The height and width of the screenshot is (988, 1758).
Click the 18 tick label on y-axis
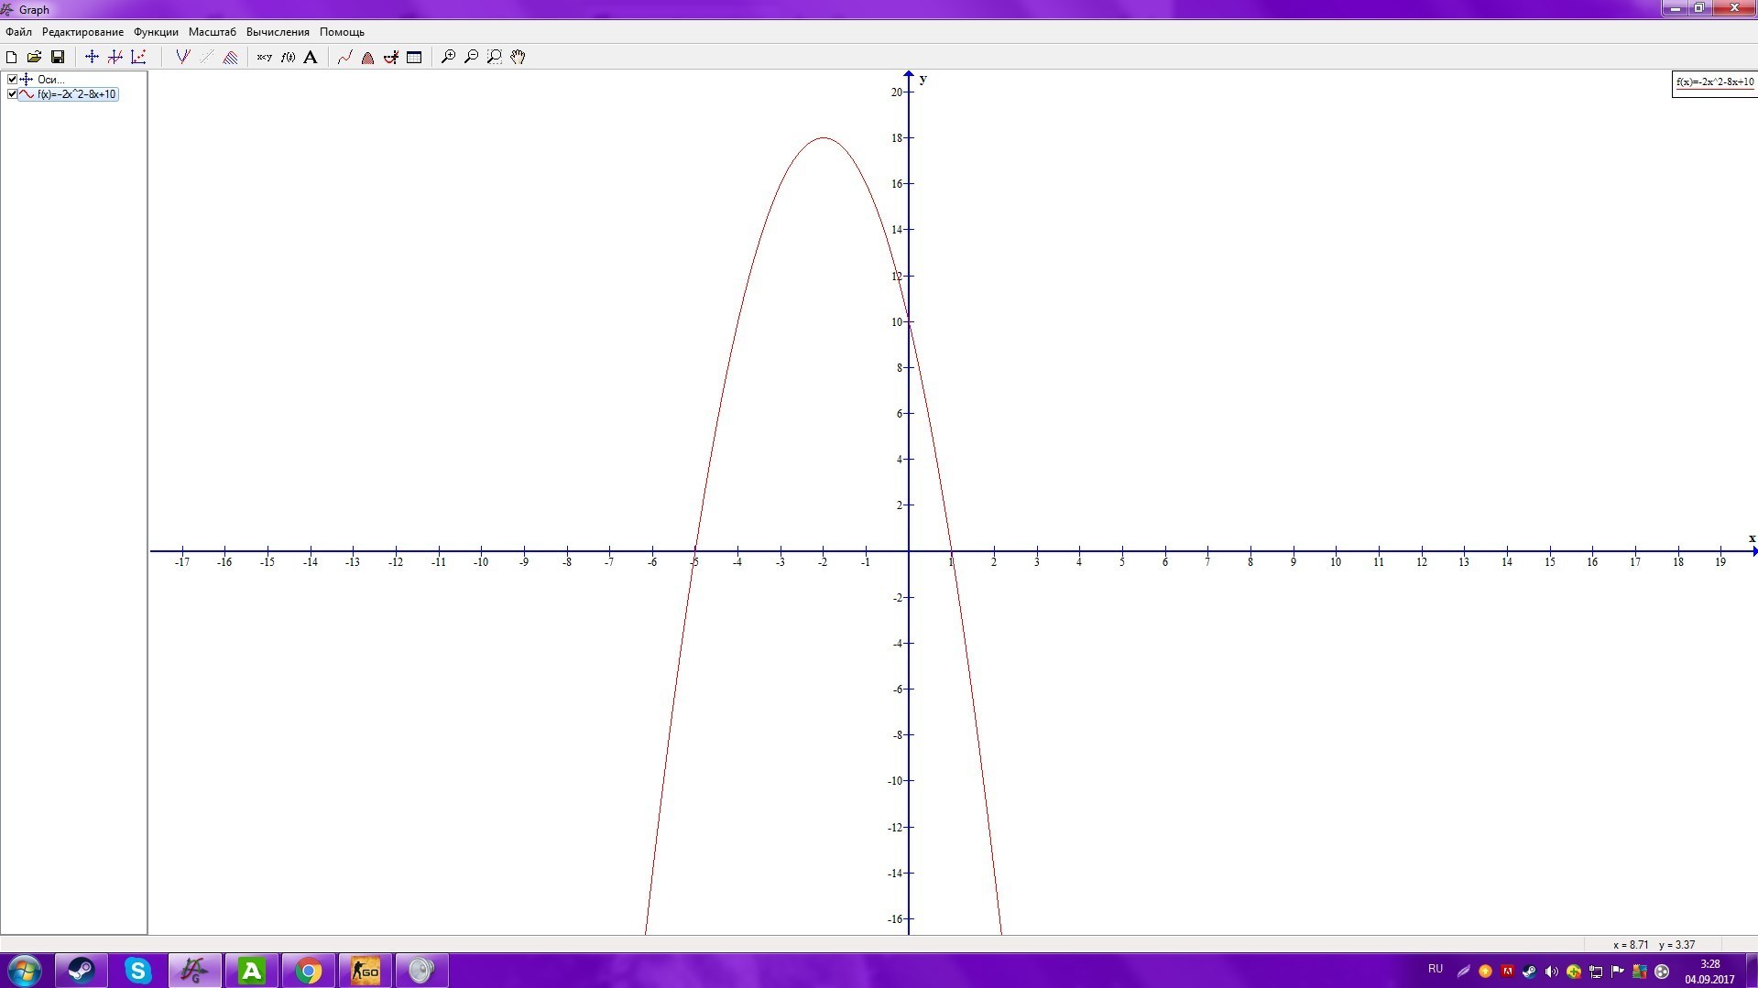click(x=897, y=138)
